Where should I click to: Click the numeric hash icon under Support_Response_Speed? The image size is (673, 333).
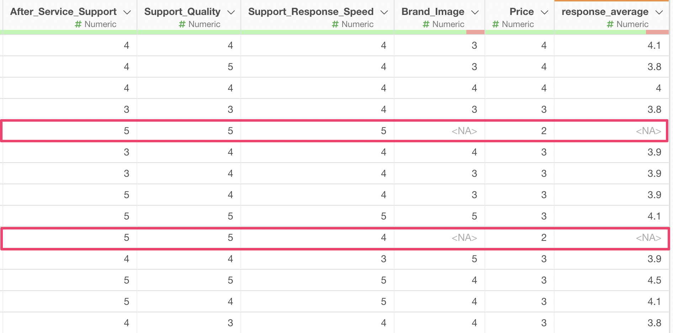pyautogui.click(x=335, y=24)
